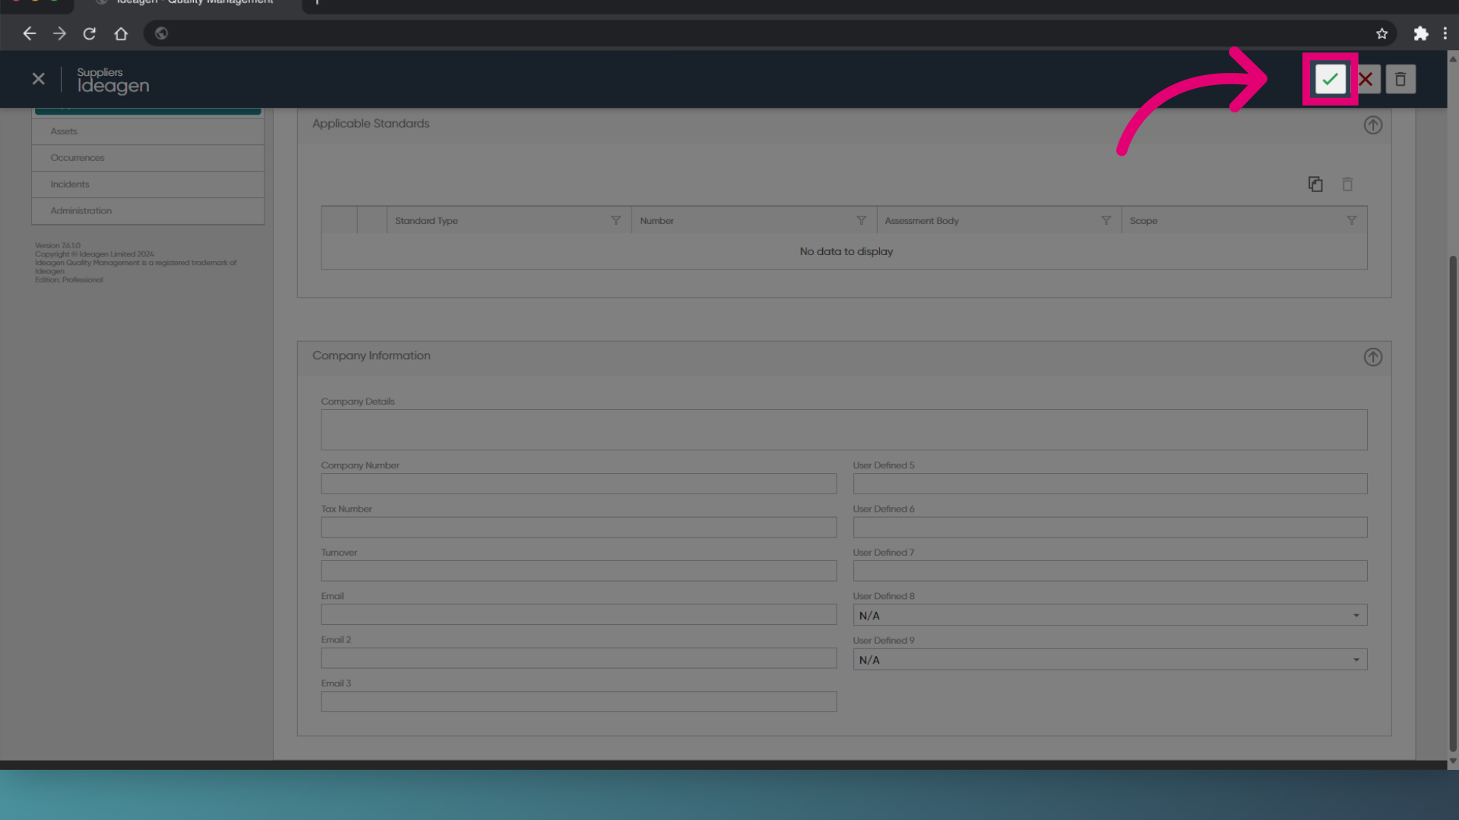Click the Company Details text area
Screen dimensions: 1459x820
pos(843,430)
